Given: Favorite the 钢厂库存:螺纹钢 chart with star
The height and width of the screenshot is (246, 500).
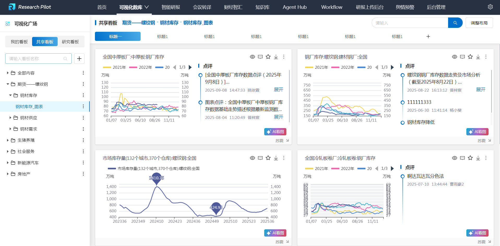Looking at the screenshot, I should point(470,57).
